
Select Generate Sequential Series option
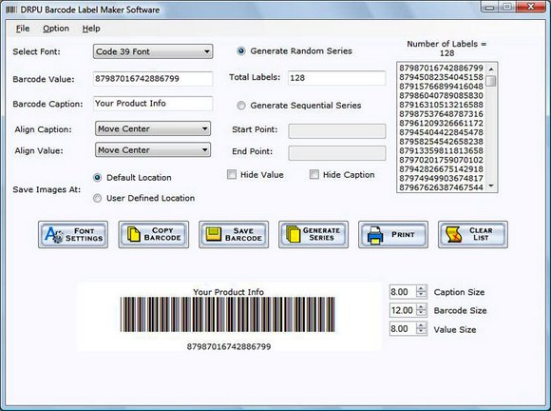(x=241, y=106)
